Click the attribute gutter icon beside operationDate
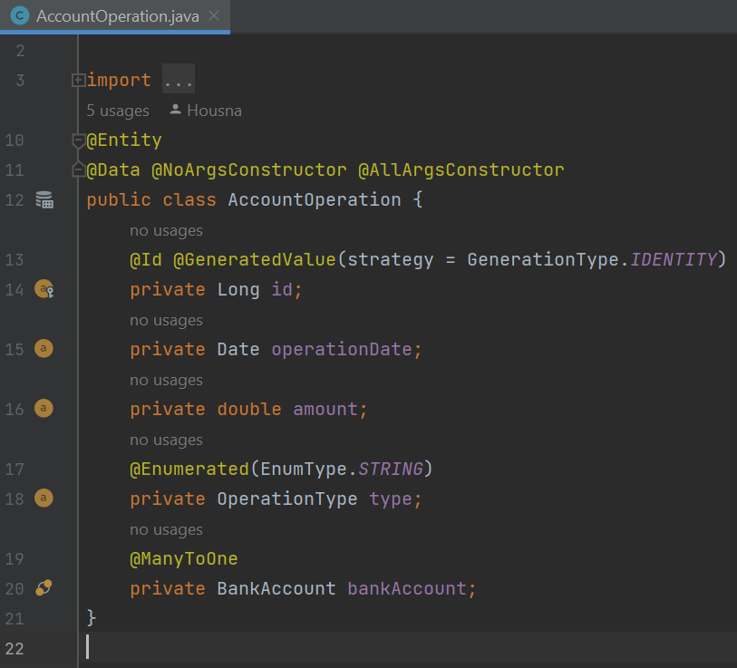737x668 pixels. click(44, 348)
